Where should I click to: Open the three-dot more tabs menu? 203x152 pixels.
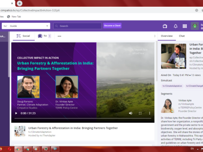pyautogui.click(x=59, y=36)
